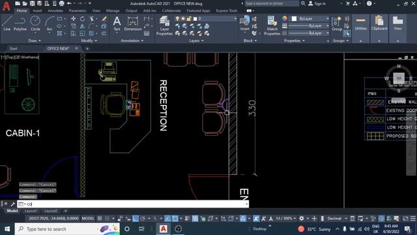Toggle object snap tracking in status bar
The width and height of the screenshot is (417, 235).
click(167, 219)
